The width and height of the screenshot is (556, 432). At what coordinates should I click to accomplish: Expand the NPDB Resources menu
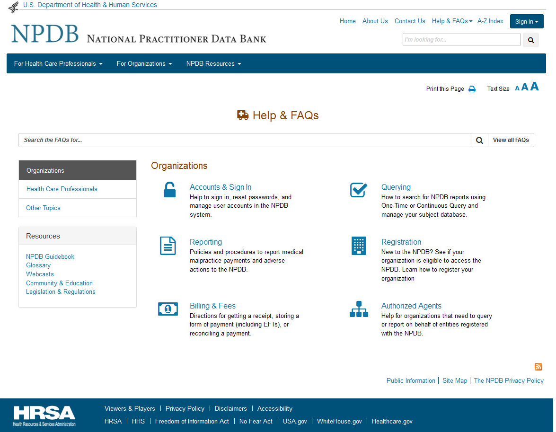(213, 64)
